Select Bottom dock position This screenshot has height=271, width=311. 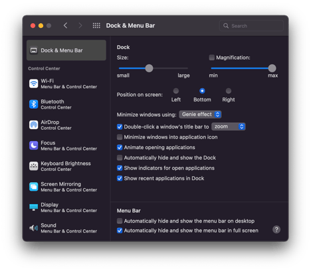point(202,91)
